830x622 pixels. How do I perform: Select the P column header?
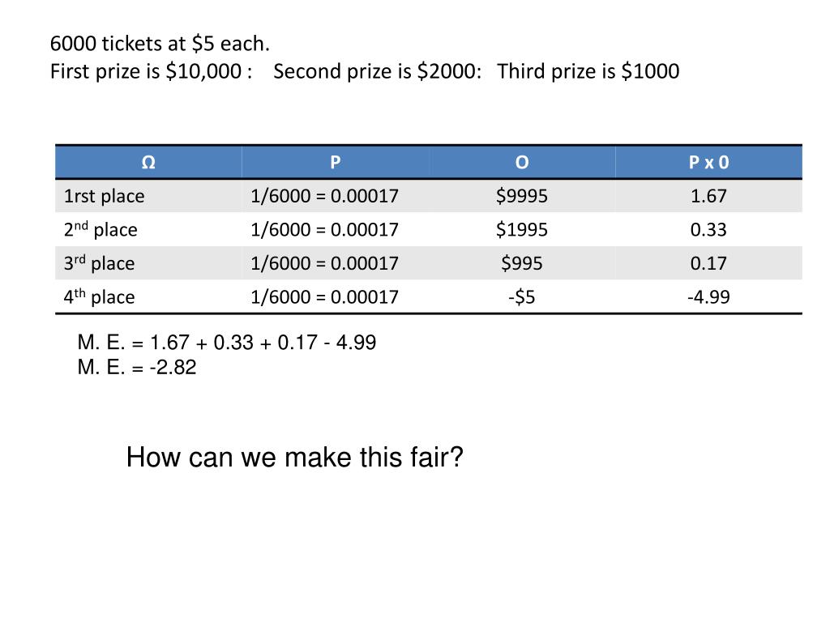point(336,162)
